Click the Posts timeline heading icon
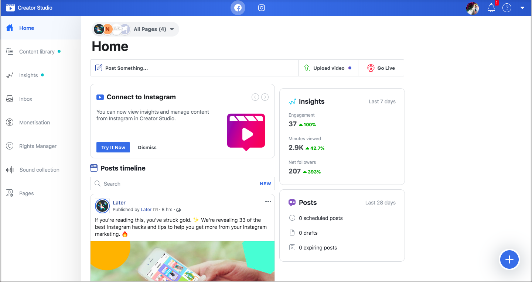Screen dimensions: 532x282 [x=94, y=168]
